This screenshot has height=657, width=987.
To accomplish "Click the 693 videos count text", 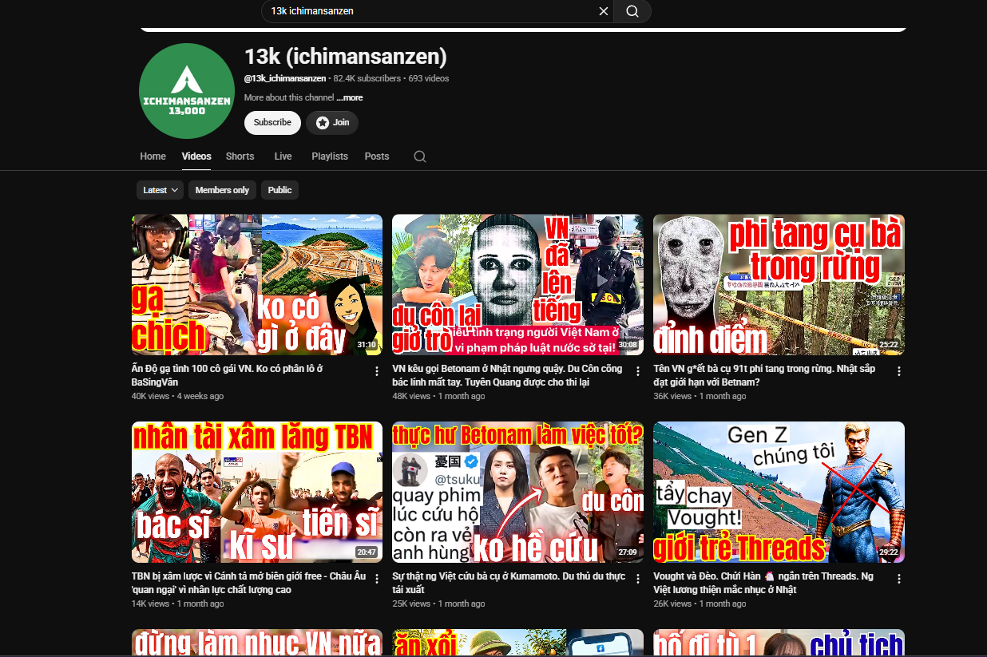I will (428, 78).
